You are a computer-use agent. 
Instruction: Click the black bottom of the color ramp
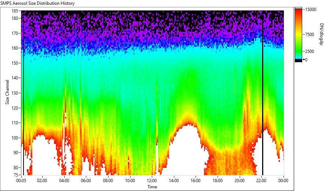(299, 61)
